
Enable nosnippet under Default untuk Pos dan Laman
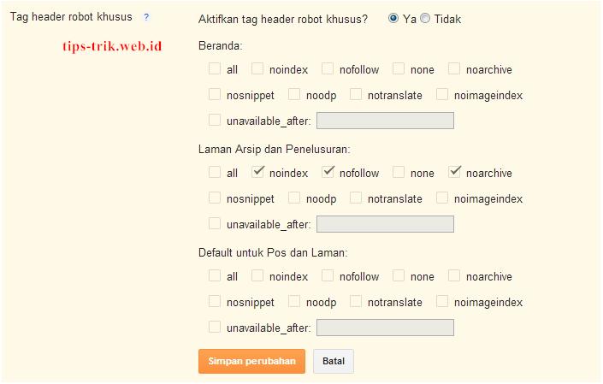[x=215, y=301]
